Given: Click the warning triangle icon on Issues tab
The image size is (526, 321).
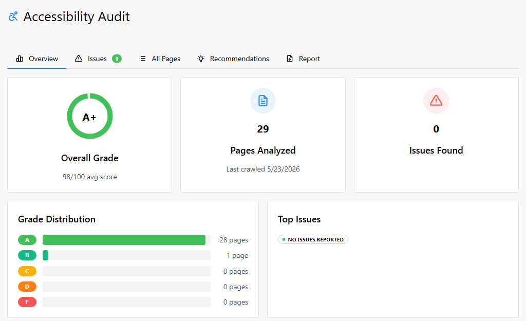Looking at the screenshot, I should [x=79, y=59].
